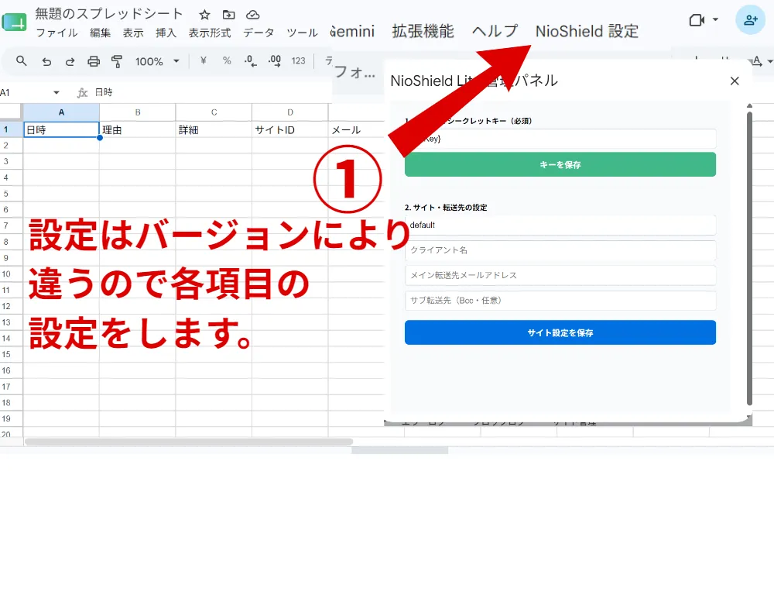Star the spreadsheet with star icon

(204, 14)
